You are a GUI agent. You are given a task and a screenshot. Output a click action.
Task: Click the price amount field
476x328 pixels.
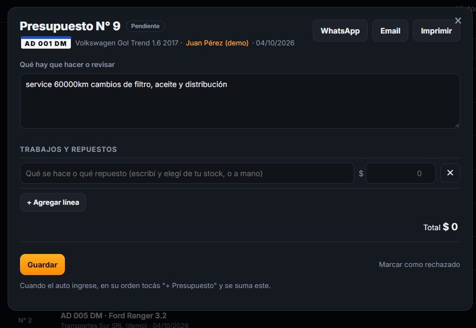pyautogui.click(x=401, y=173)
